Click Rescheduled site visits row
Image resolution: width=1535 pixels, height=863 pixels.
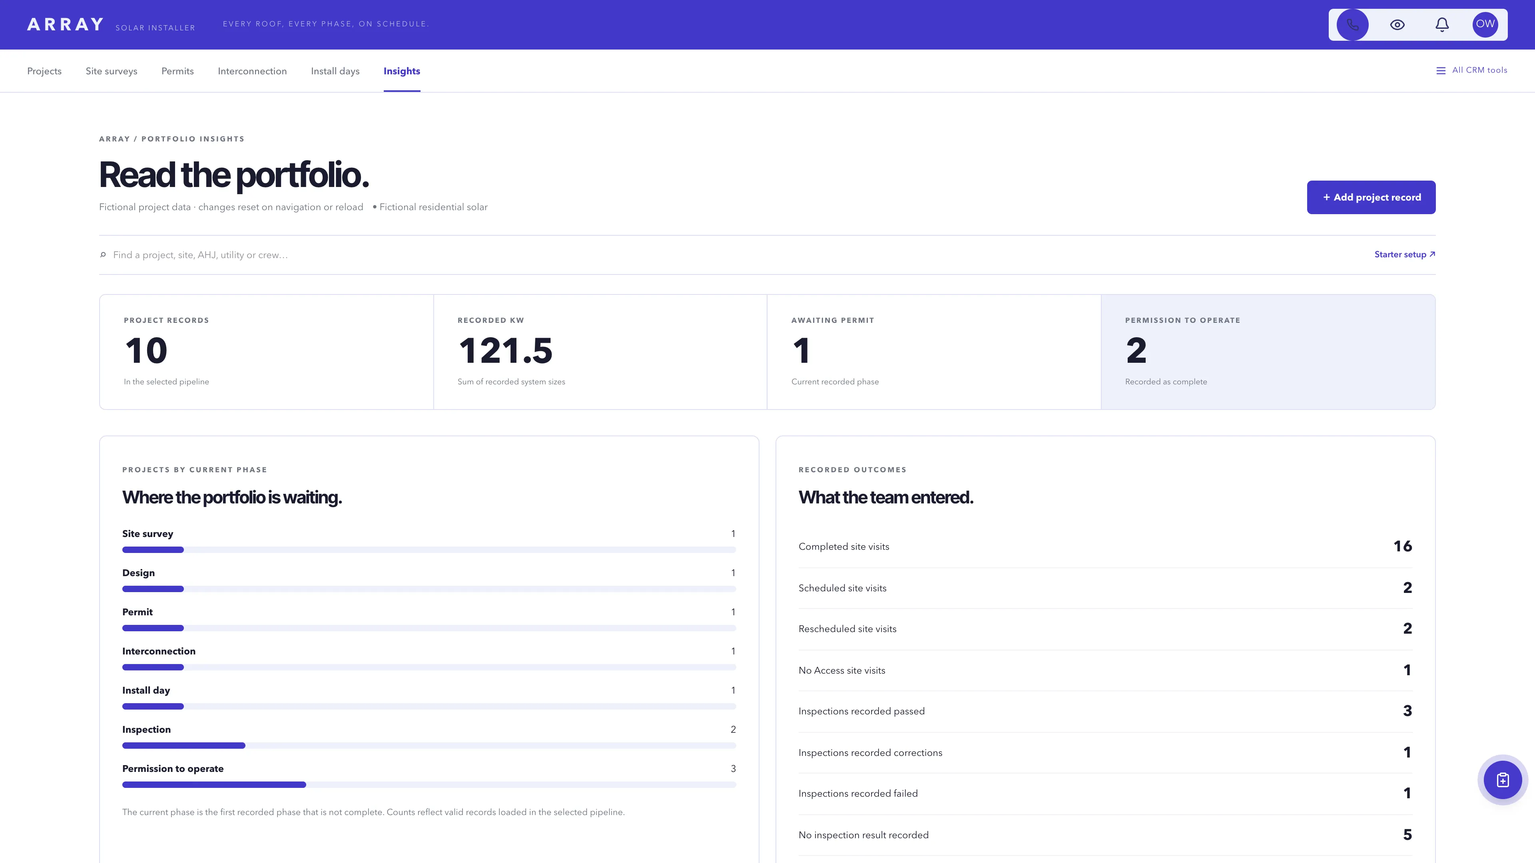[x=1105, y=629]
